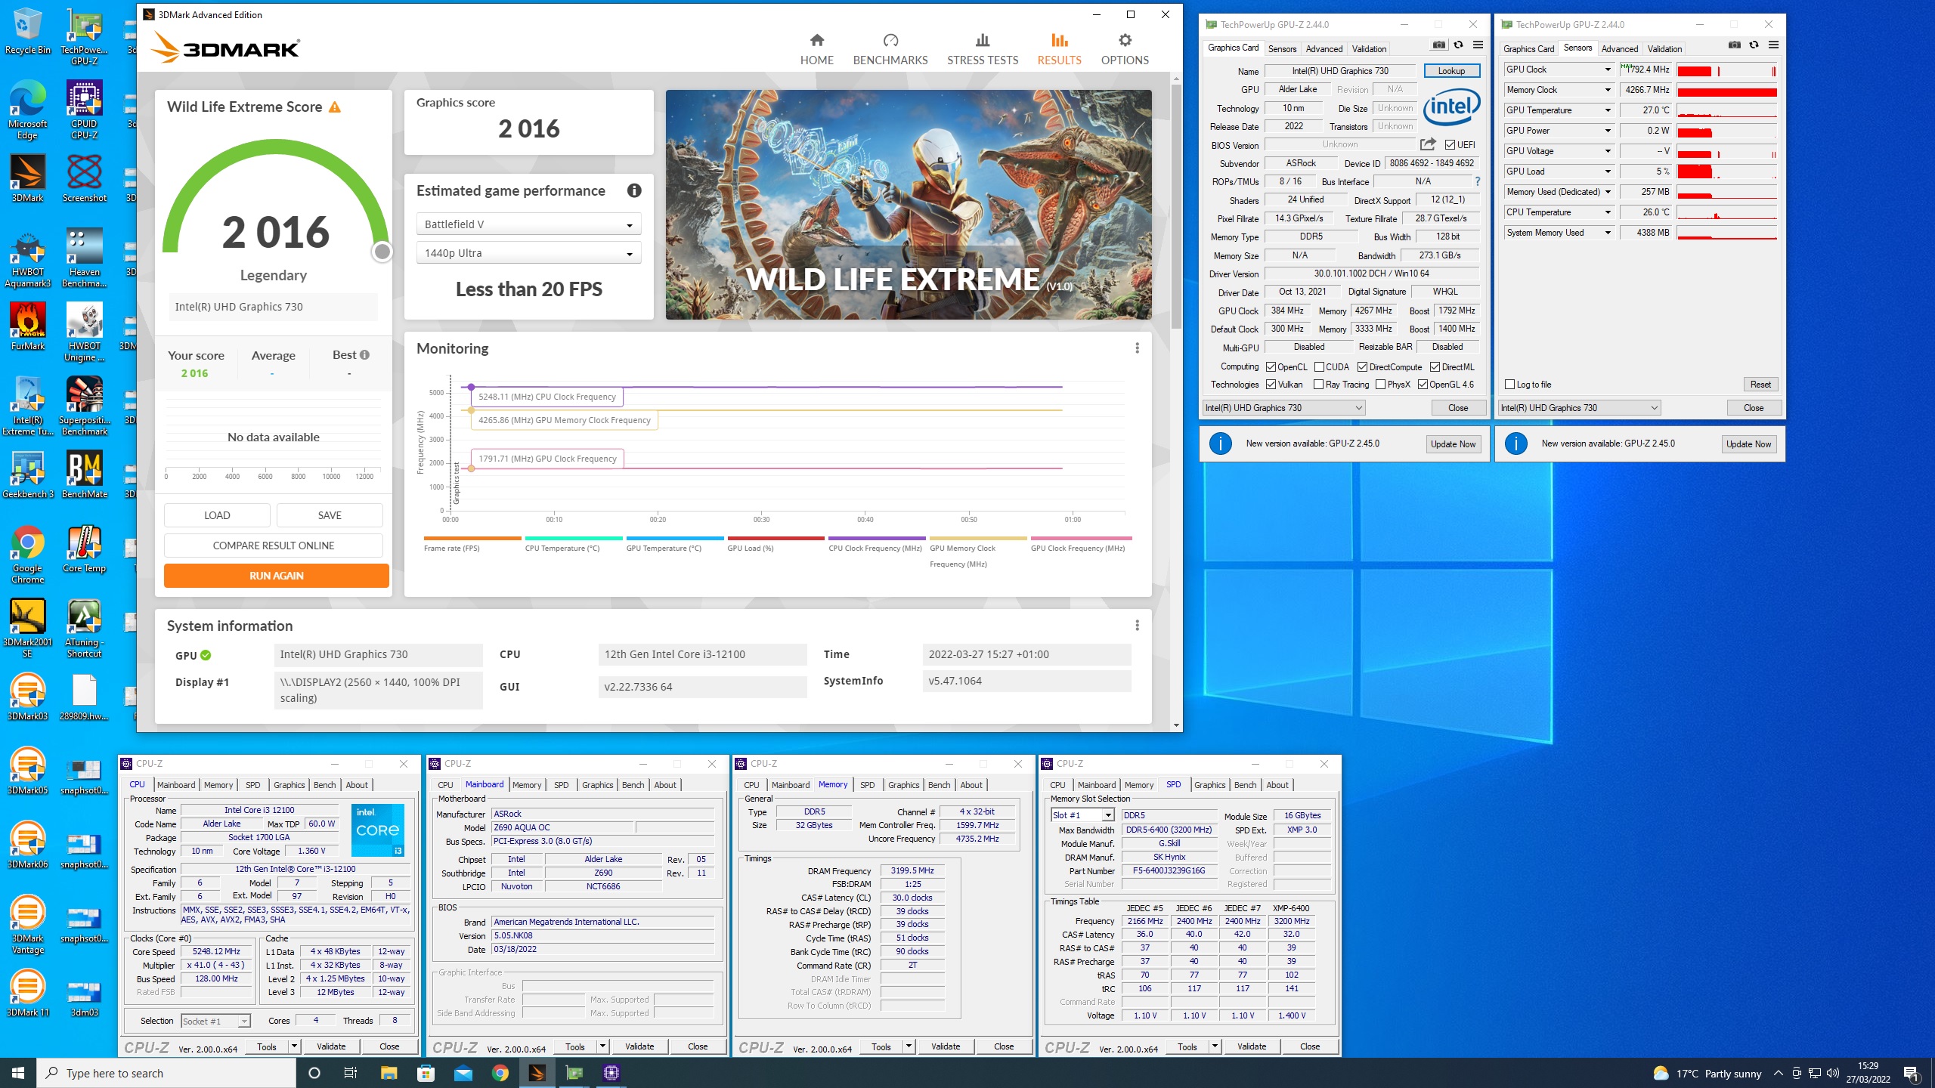Click SAVE result button
Viewport: 1935px width, 1088px height.
click(330, 515)
